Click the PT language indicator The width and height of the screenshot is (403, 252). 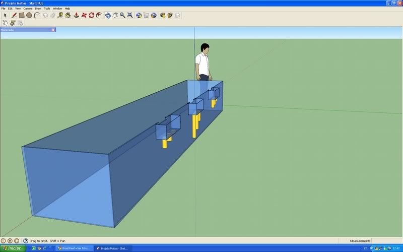[365, 248]
